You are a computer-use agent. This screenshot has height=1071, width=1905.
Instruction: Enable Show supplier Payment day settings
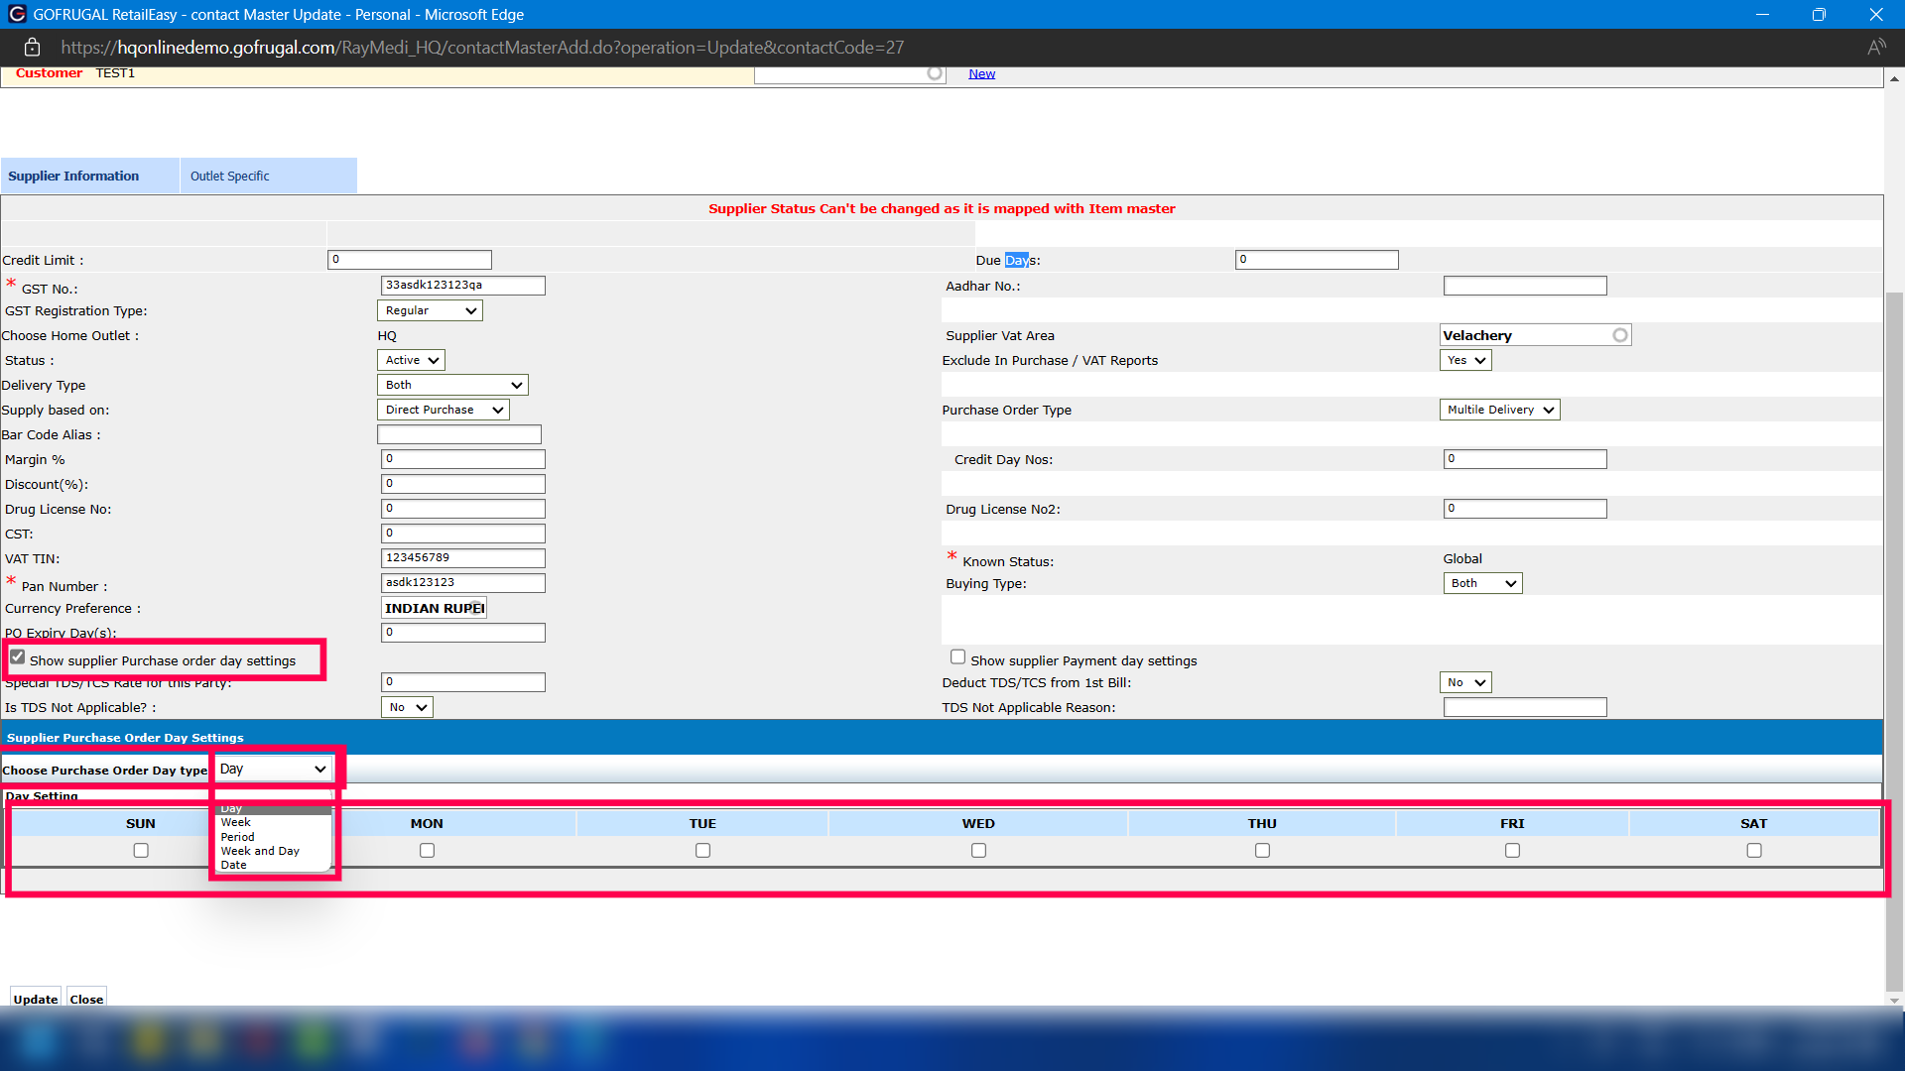click(957, 657)
